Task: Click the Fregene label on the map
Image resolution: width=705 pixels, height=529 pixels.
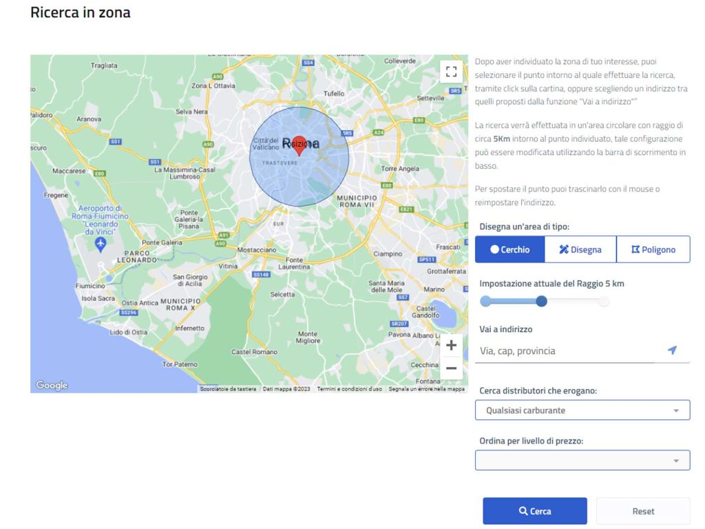Action: click(56, 195)
